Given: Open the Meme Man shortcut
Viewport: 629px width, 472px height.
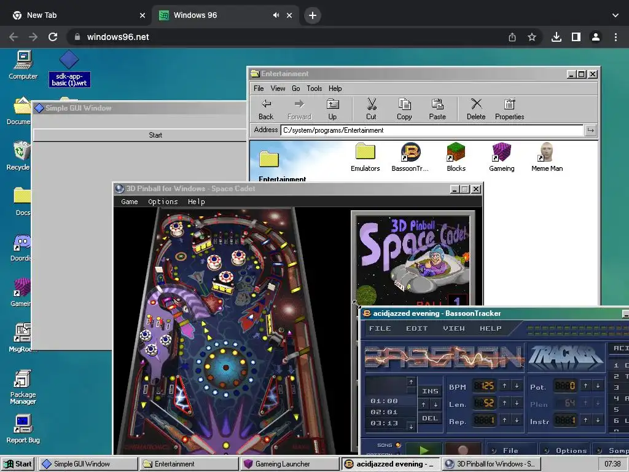Looking at the screenshot, I should (x=547, y=157).
